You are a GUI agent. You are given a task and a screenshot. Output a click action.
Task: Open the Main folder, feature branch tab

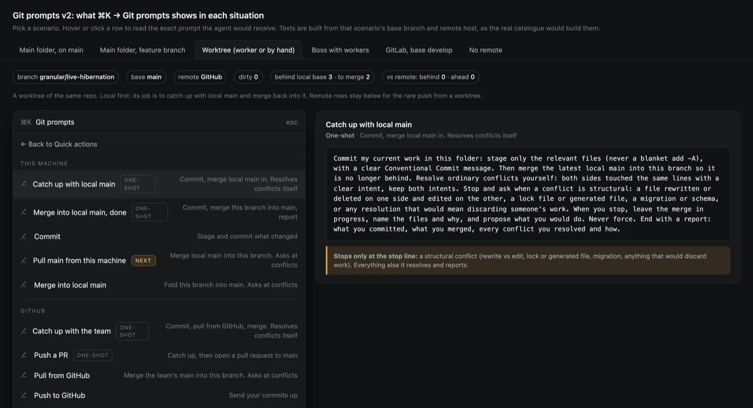pos(143,50)
